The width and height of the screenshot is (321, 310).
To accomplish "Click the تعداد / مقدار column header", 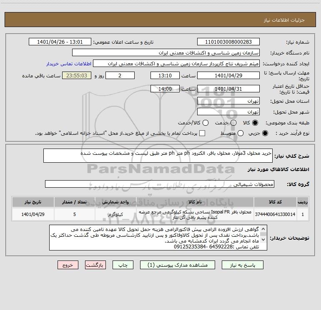I will 75,202.
